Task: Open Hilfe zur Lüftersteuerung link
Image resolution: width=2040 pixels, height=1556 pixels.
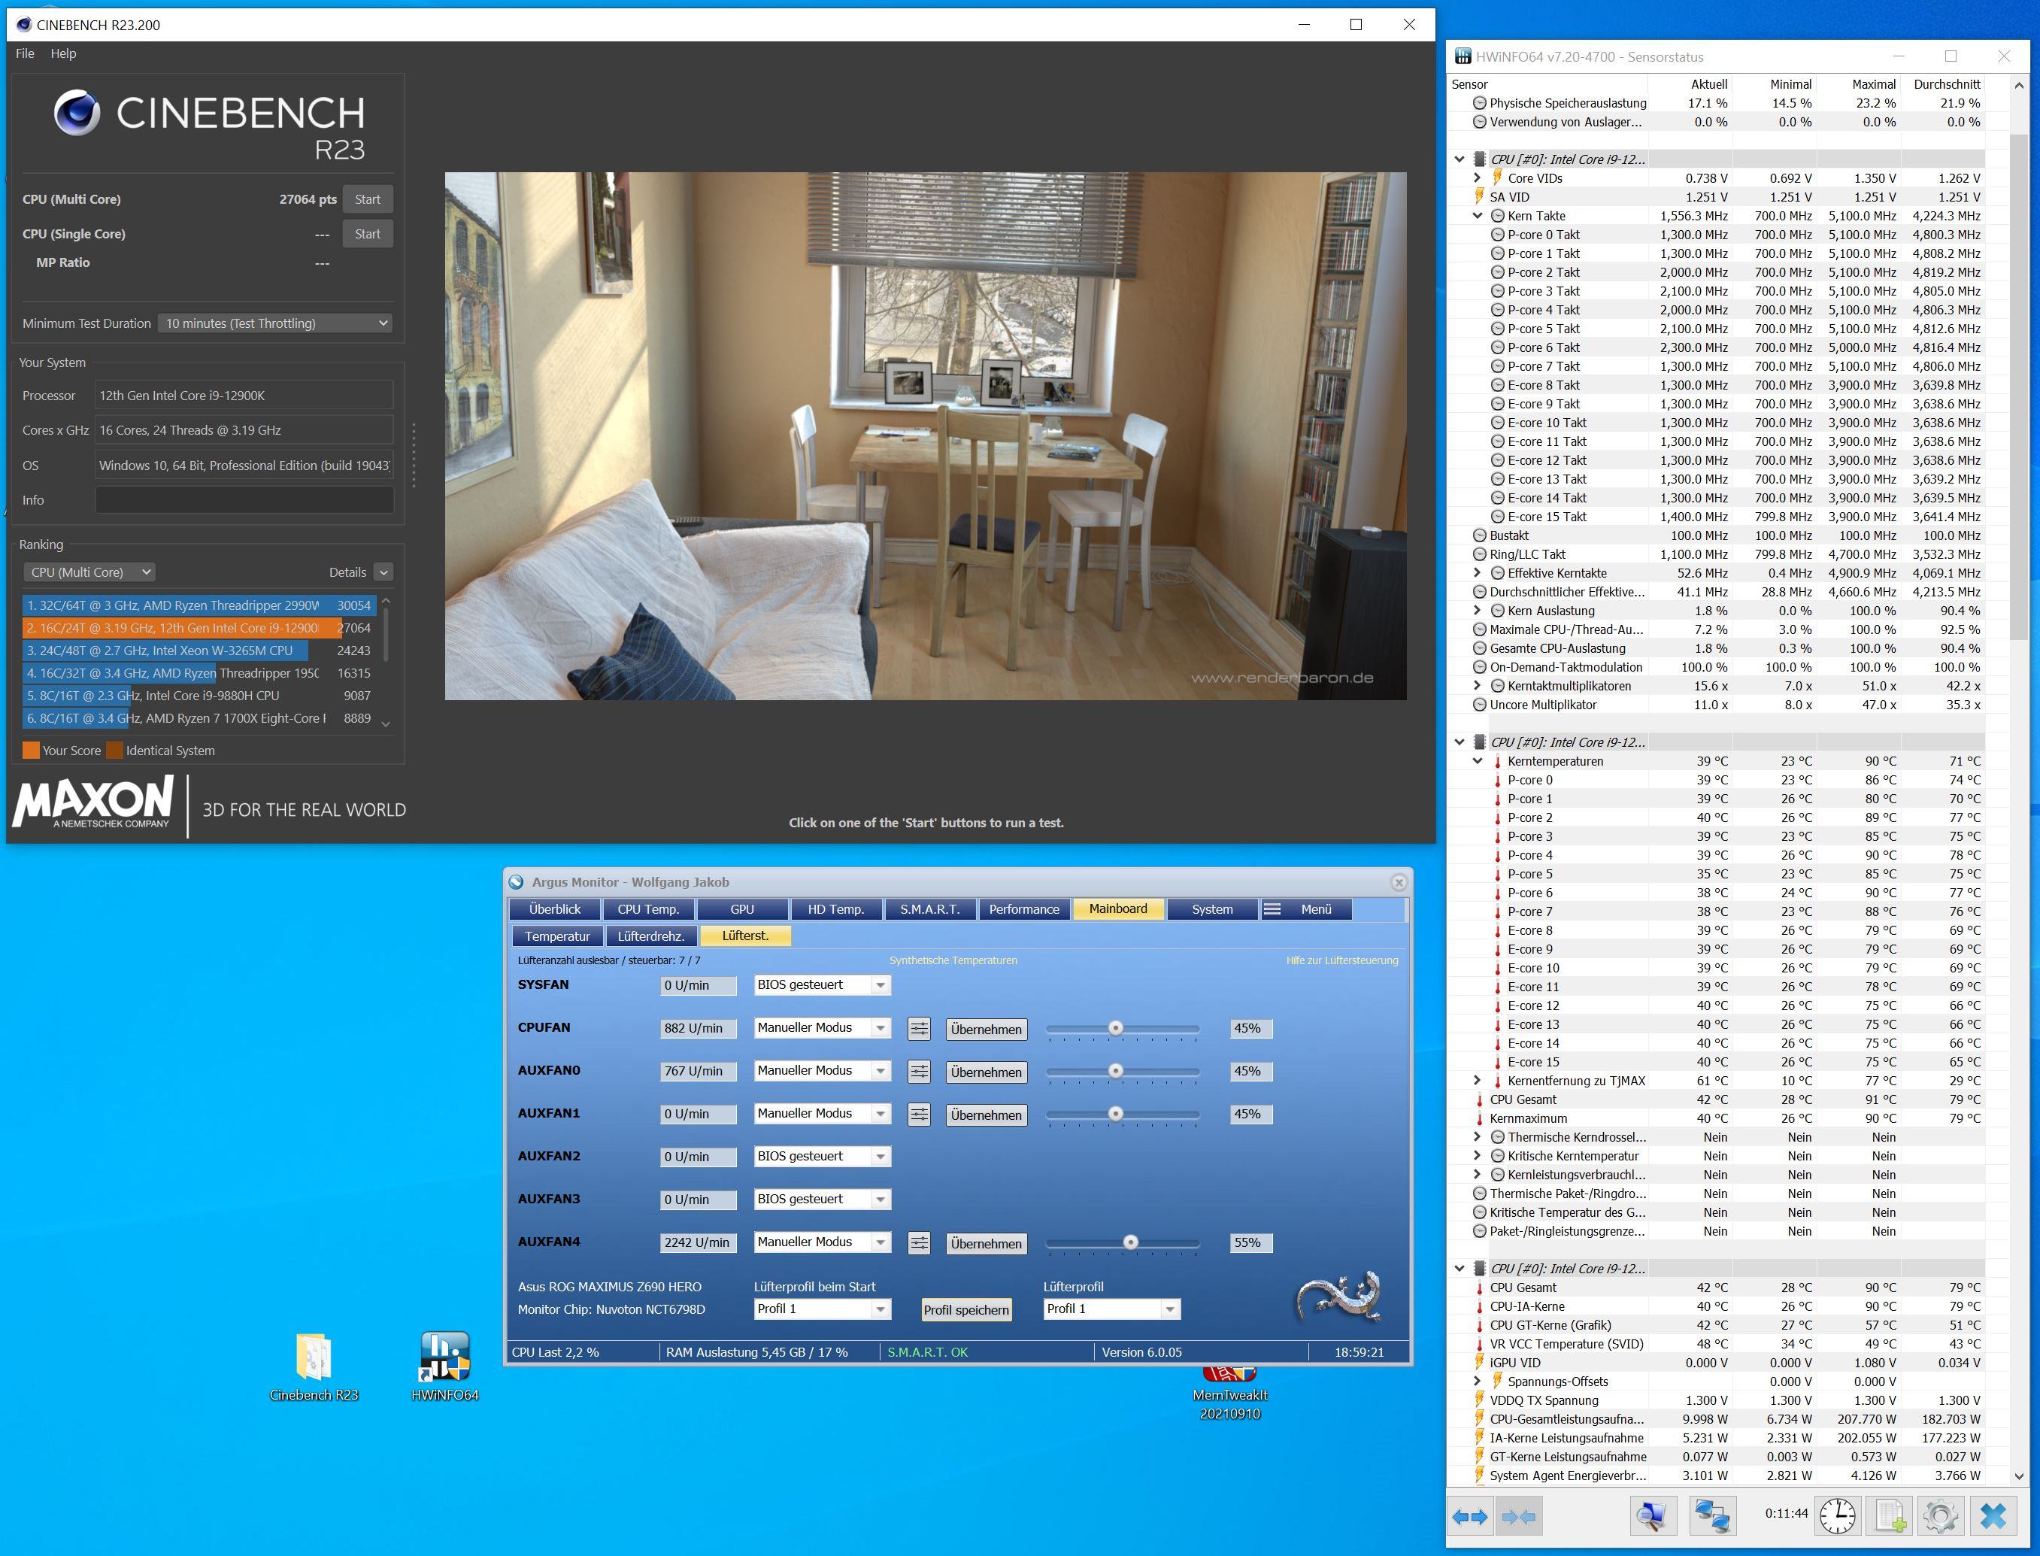Action: (x=1341, y=960)
